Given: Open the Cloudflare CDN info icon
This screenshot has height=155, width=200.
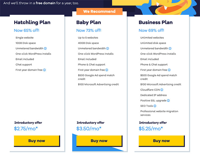Looking at the screenshot, I should 162,90.
